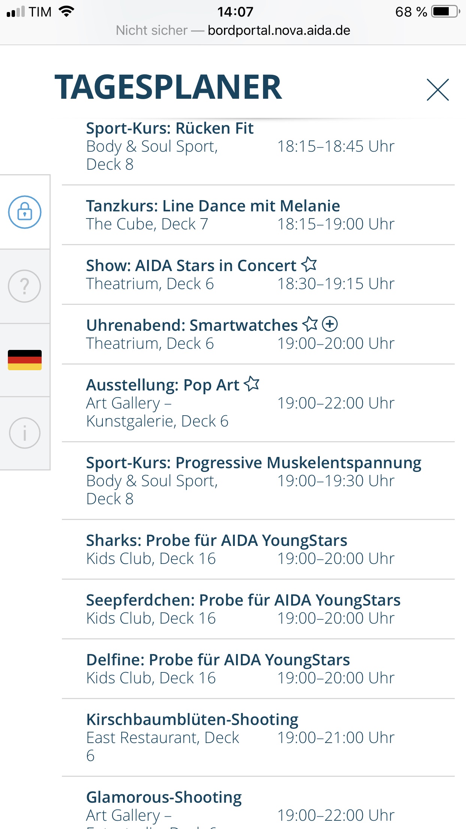The width and height of the screenshot is (466, 829).
Task: Select Tanzkurs: Line Dance mit Melanie
Action: pos(213,206)
